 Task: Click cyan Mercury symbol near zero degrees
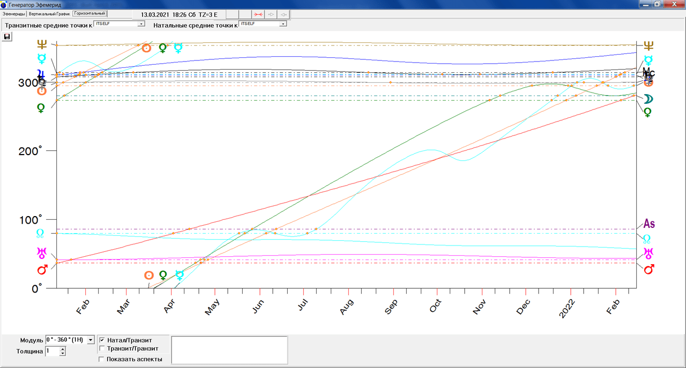pyautogui.click(x=180, y=275)
